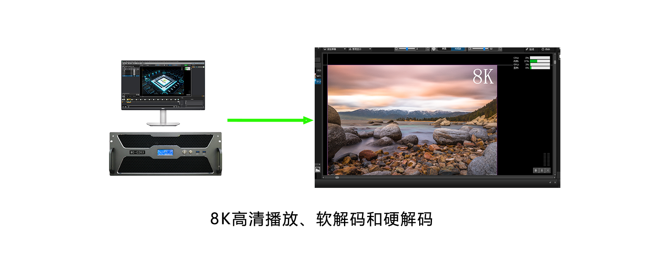The height and width of the screenshot is (274, 669).
Task: Open settings via the gear icon
Action: [x=434, y=49]
